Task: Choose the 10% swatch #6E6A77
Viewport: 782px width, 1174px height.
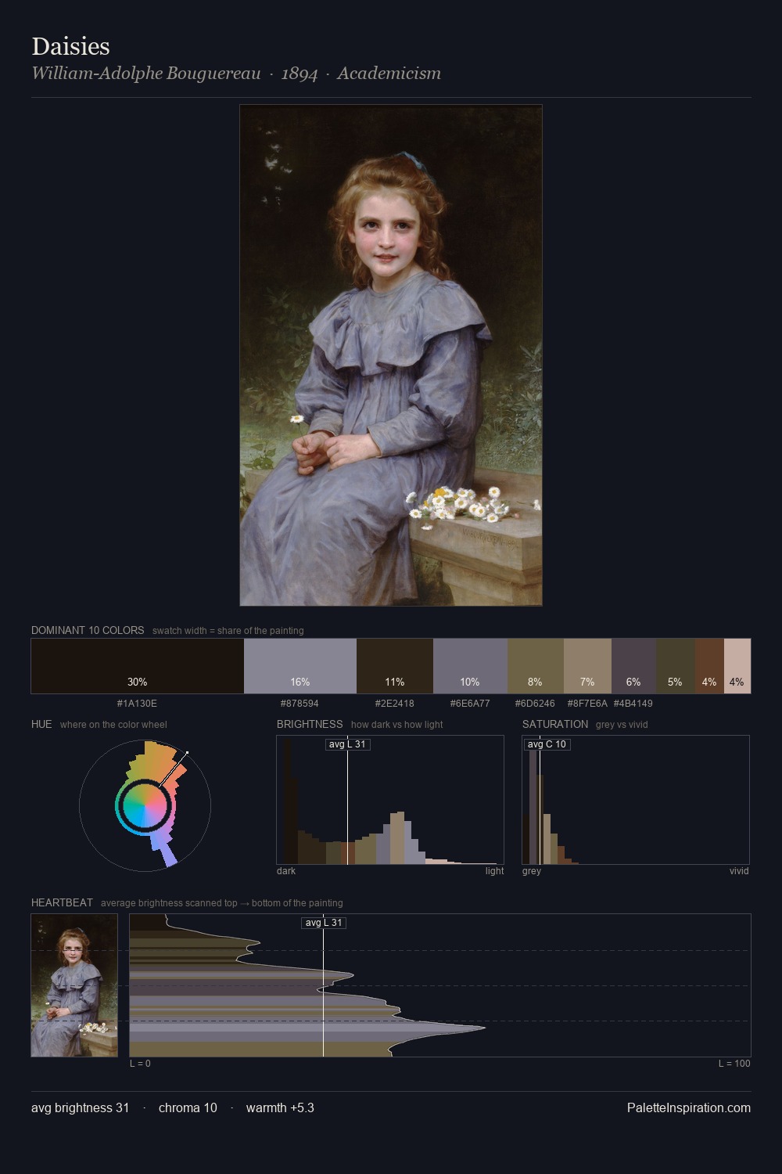Action: (x=470, y=666)
